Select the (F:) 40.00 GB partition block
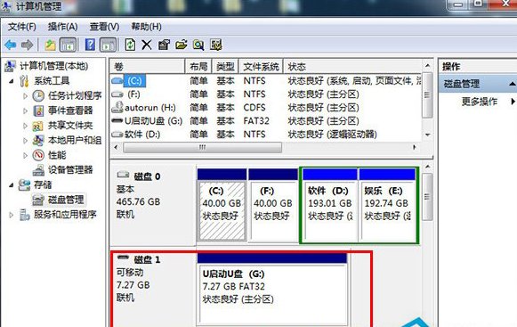Viewport: 517px width, 327px height. click(273, 206)
